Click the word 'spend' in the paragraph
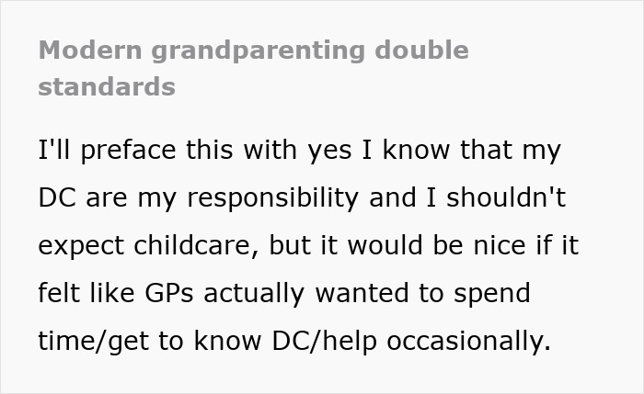Viewport: 644px width, 394px height. coord(492,295)
